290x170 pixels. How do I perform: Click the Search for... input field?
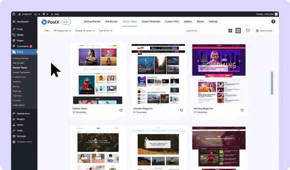point(205,31)
